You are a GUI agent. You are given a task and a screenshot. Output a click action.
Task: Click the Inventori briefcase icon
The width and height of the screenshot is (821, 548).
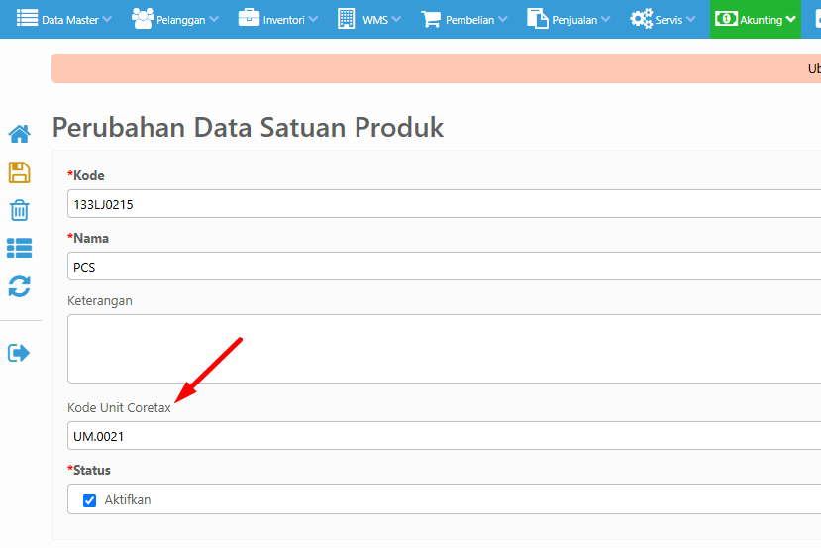249,18
